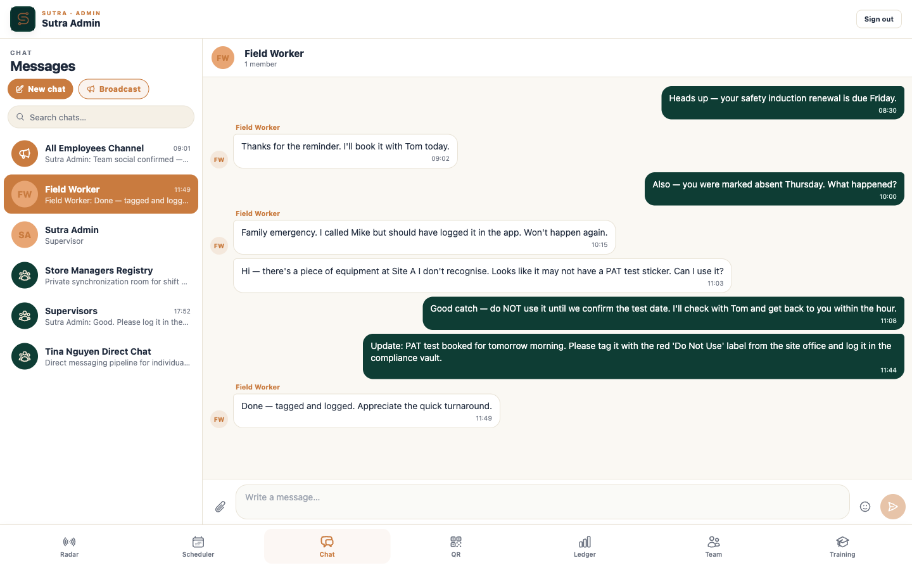Click the SA avatar for Sutra Admin
Viewport: 912px width, 570px height.
pyautogui.click(x=25, y=235)
